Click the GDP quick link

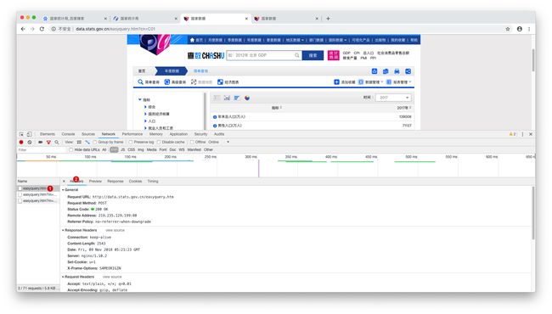[346, 53]
